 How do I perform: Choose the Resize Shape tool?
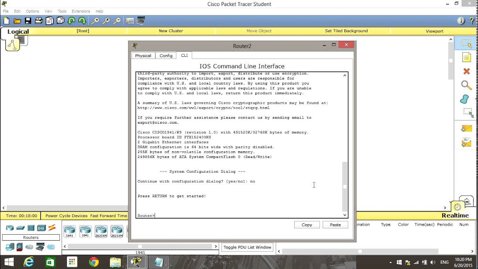(x=468, y=113)
